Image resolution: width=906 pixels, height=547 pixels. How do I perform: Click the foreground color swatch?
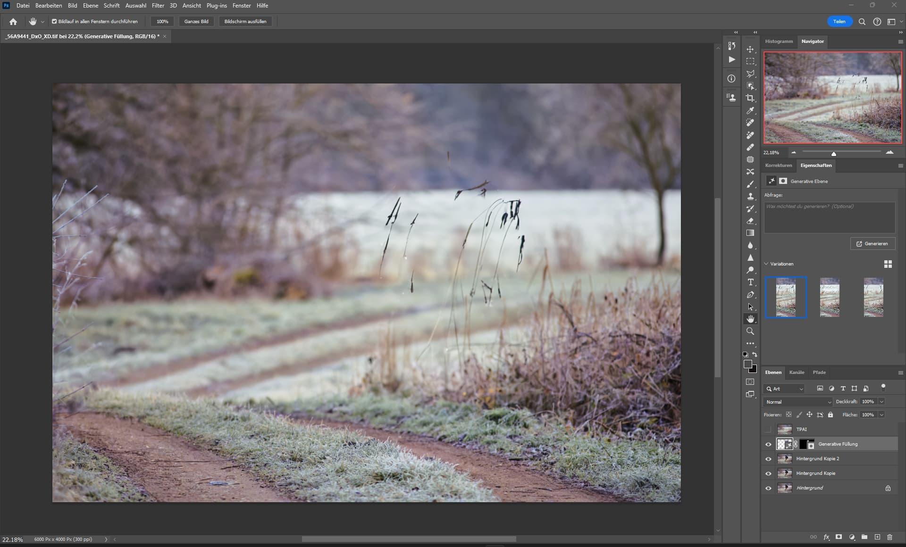(747, 364)
